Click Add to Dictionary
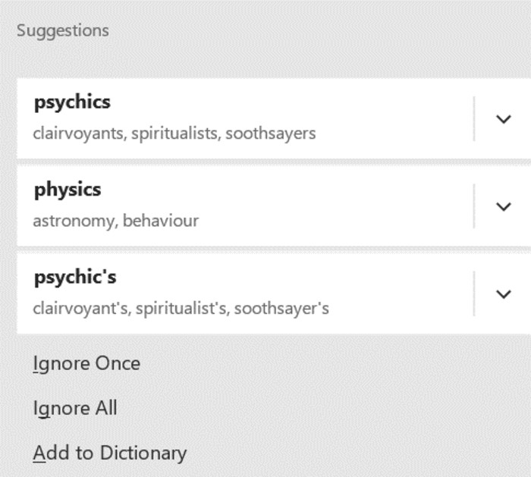531x477 pixels. pyautogui.click(x=110, y=453)
